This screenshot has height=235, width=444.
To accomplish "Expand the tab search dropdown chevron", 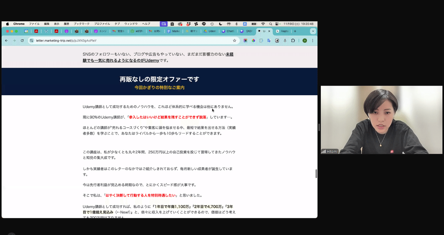I will [313, 31].
